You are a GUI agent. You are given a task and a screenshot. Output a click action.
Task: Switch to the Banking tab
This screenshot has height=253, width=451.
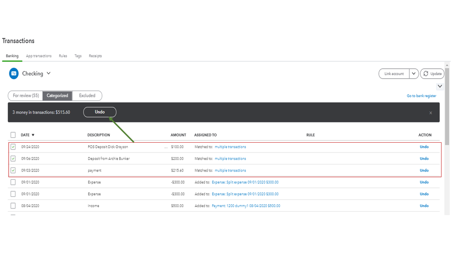click(12, 56)
